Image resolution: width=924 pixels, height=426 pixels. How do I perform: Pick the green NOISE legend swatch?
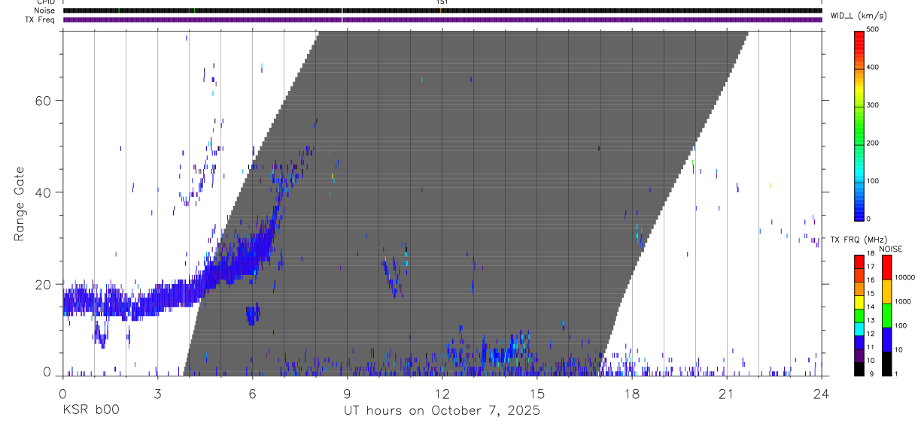point(886,315)
